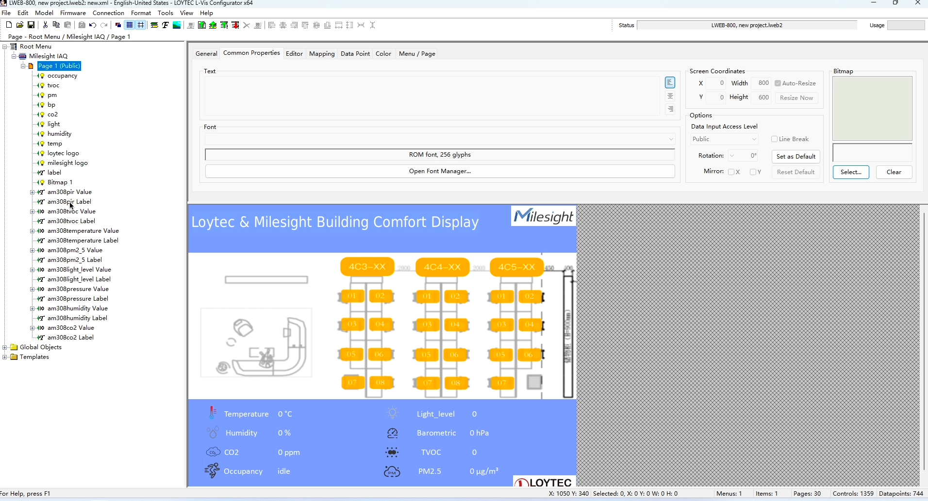Image resolution: width=928 pixels, height=501 pixels.
Task: Click the Global Objects folder icon
Action: 14,347
